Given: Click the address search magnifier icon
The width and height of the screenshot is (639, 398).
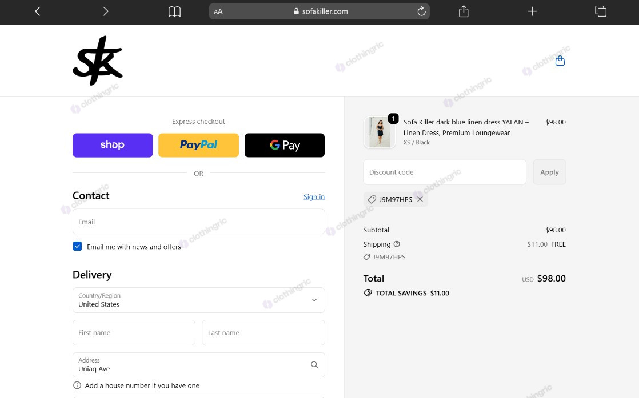Looking at the screenshot, I should [314, 365].
